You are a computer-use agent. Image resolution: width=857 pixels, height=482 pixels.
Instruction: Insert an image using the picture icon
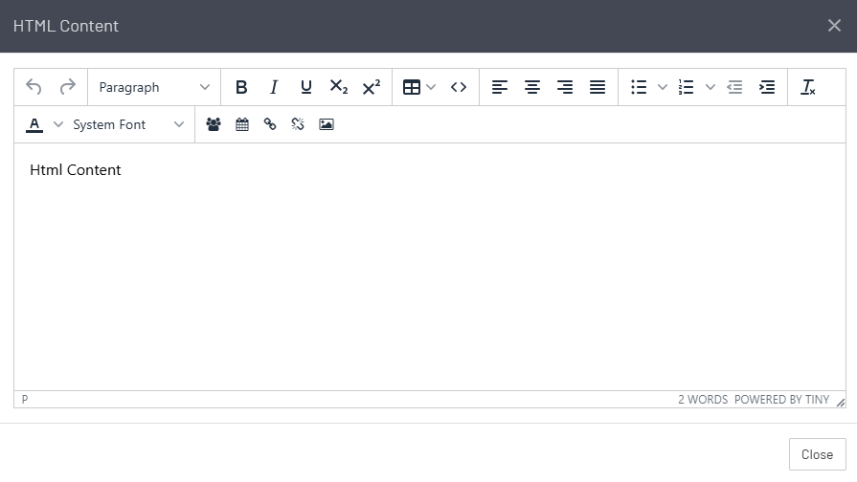(327, 124)
